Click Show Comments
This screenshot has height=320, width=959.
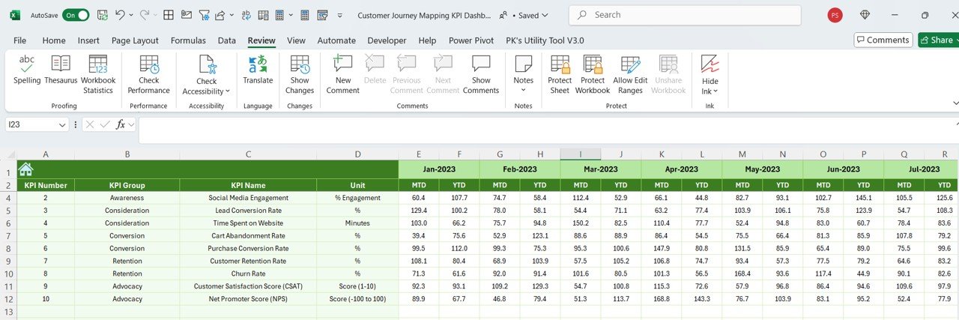tap(481, 74)
